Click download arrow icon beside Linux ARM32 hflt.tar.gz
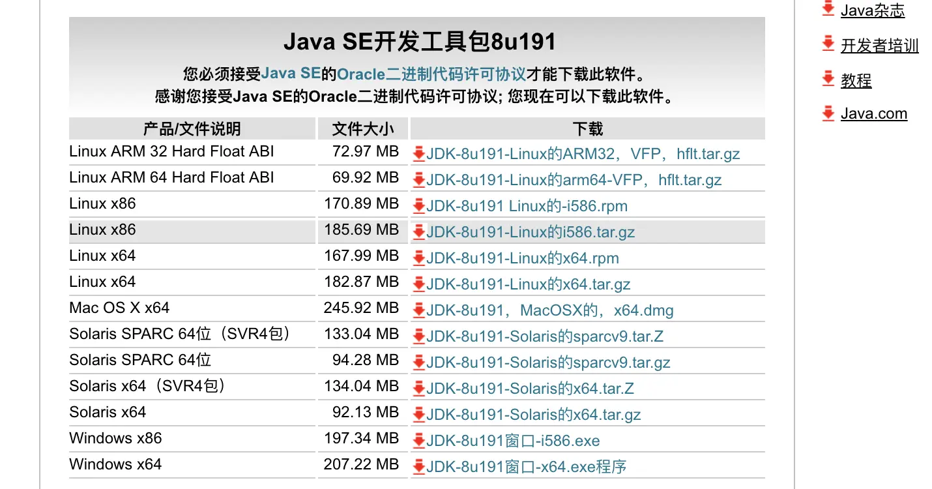This screenshot has width=932, height=489. click(419, 155)
